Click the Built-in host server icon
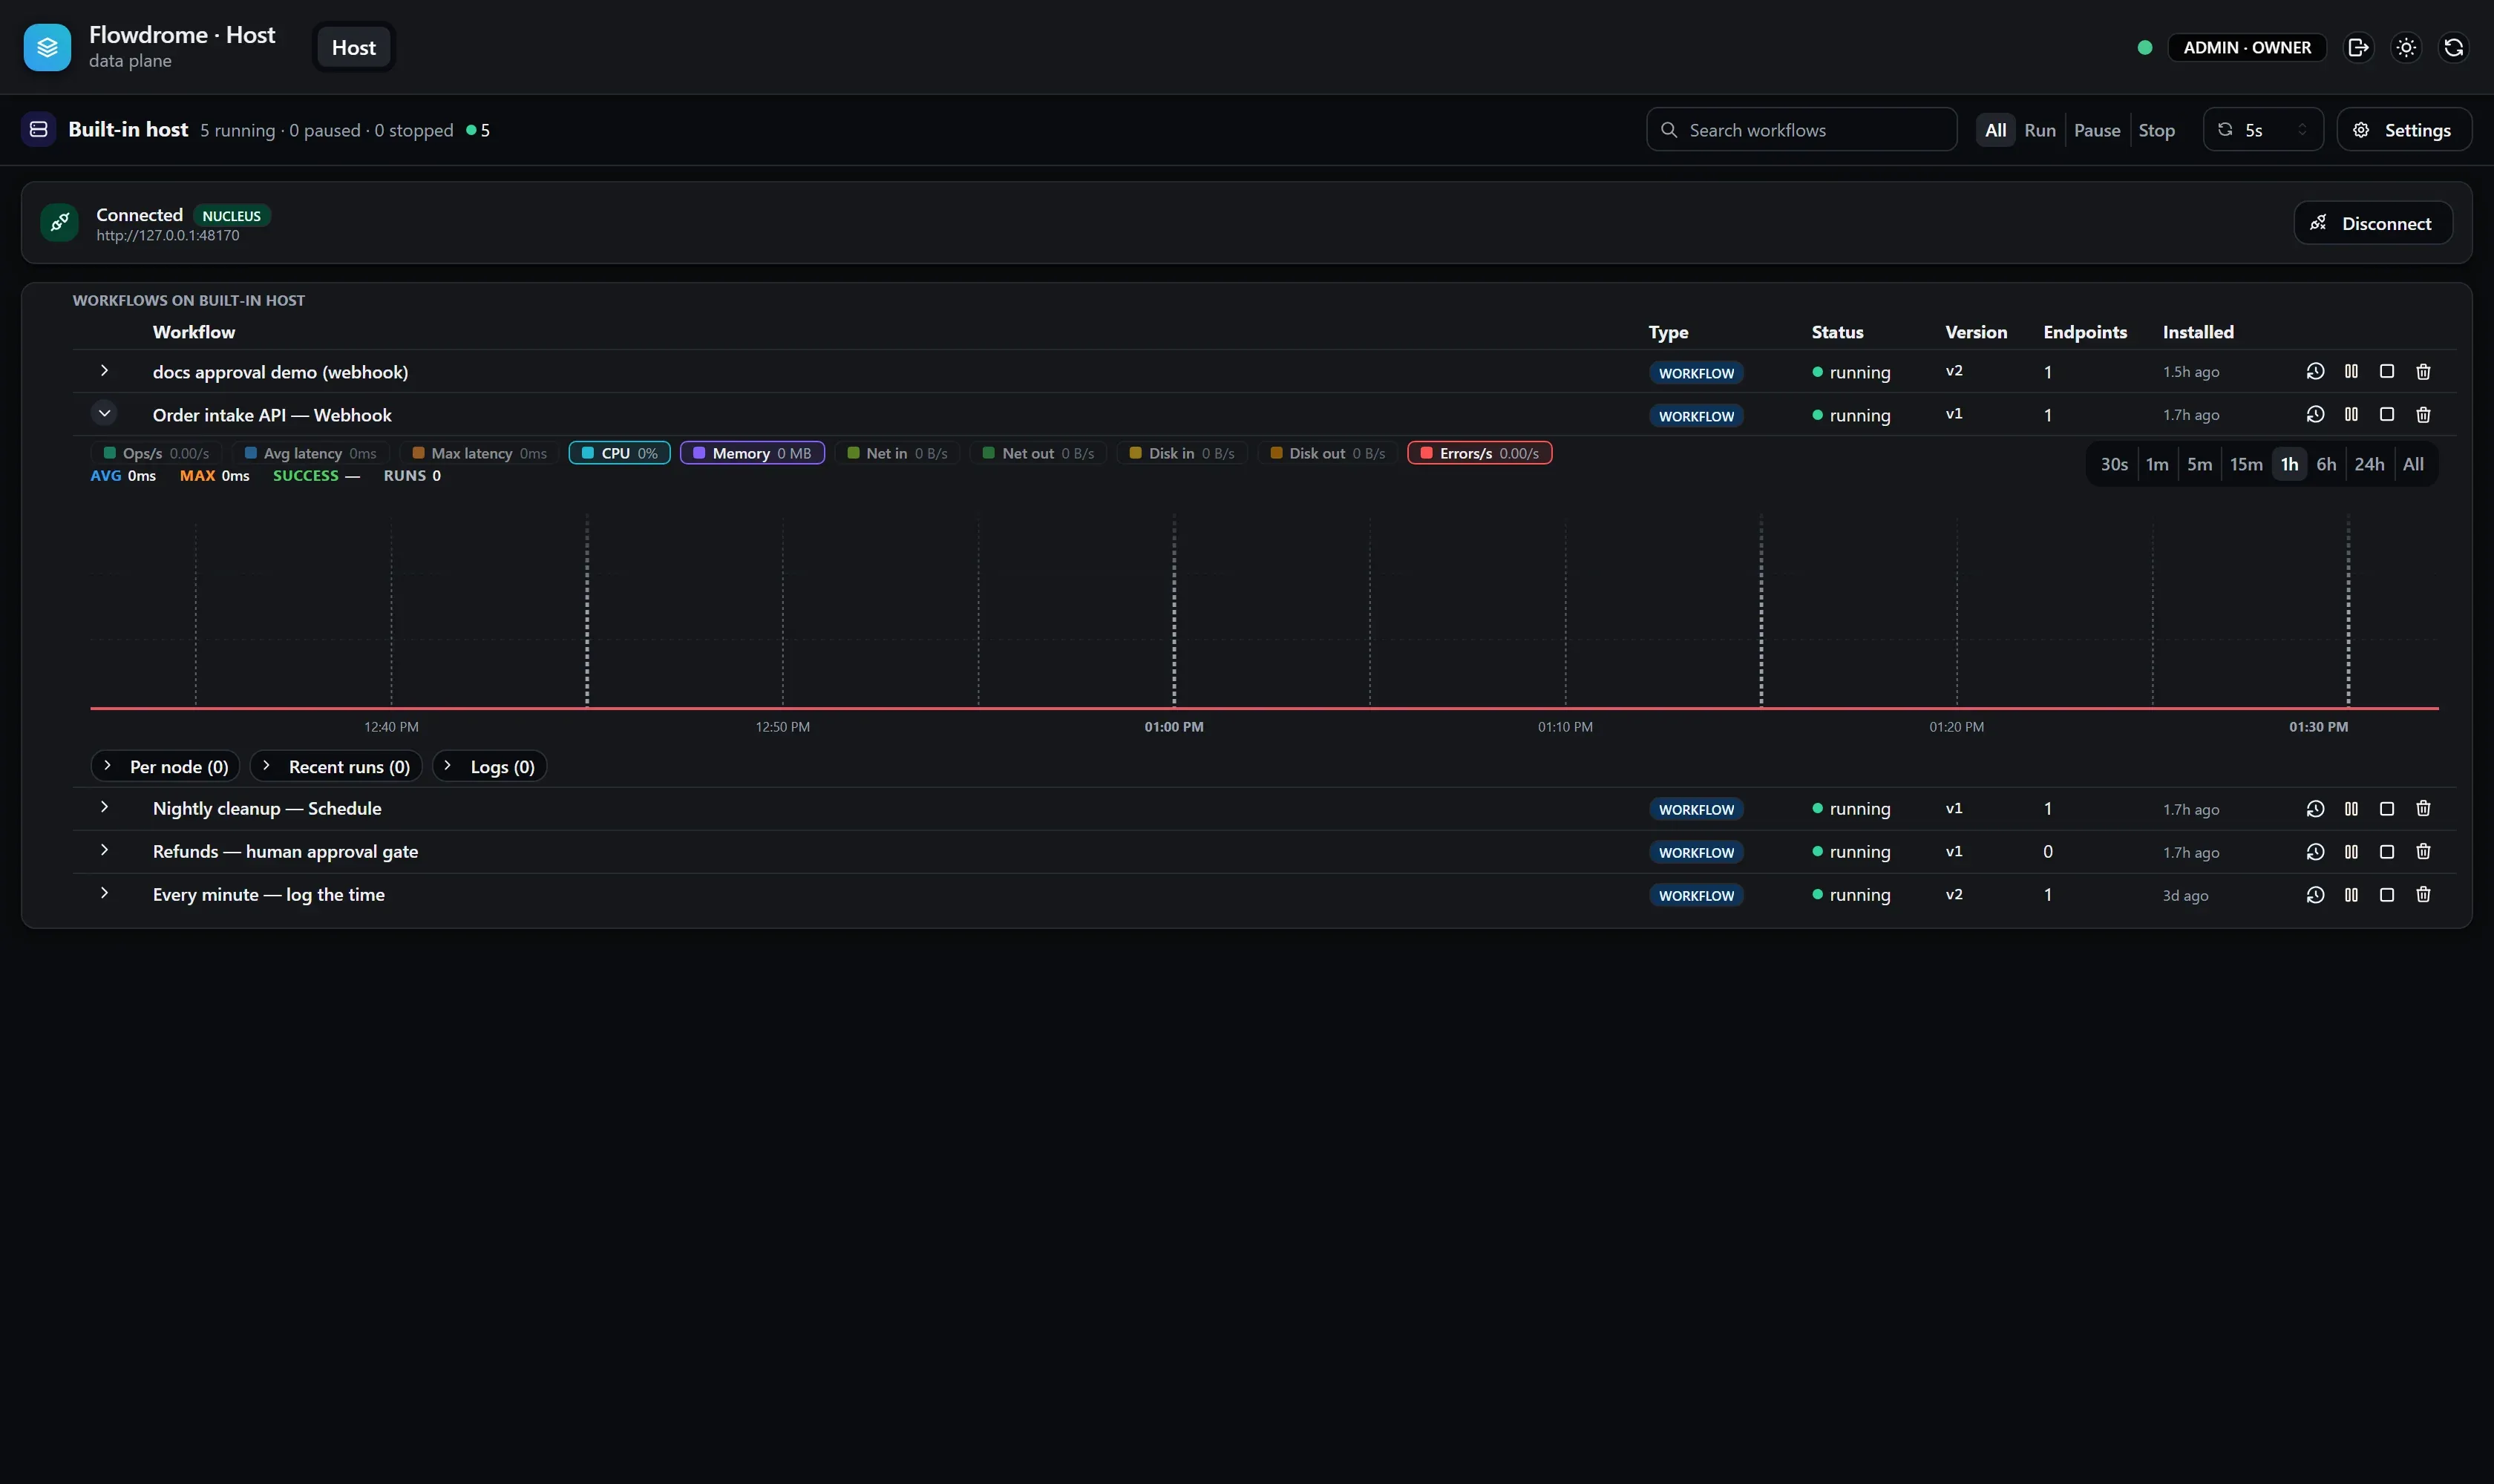The image size is (2494, 1484). 39,130
